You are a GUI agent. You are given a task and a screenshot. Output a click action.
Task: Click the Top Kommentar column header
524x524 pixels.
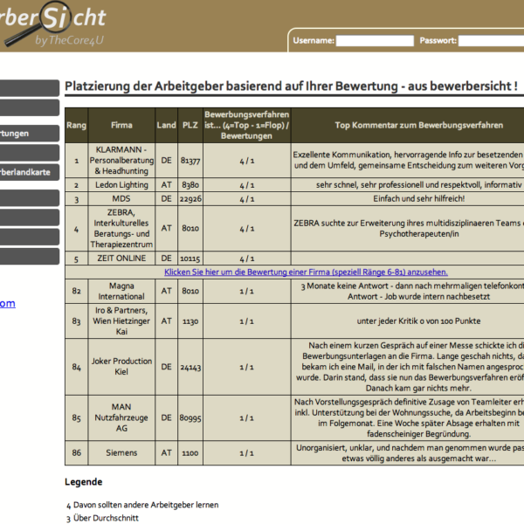tap(408, 125)
